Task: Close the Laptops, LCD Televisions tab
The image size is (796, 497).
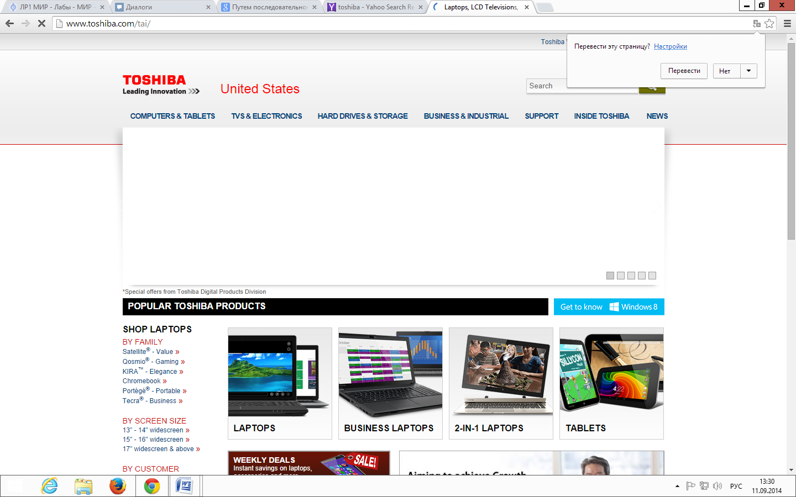Action: (527, 7)
